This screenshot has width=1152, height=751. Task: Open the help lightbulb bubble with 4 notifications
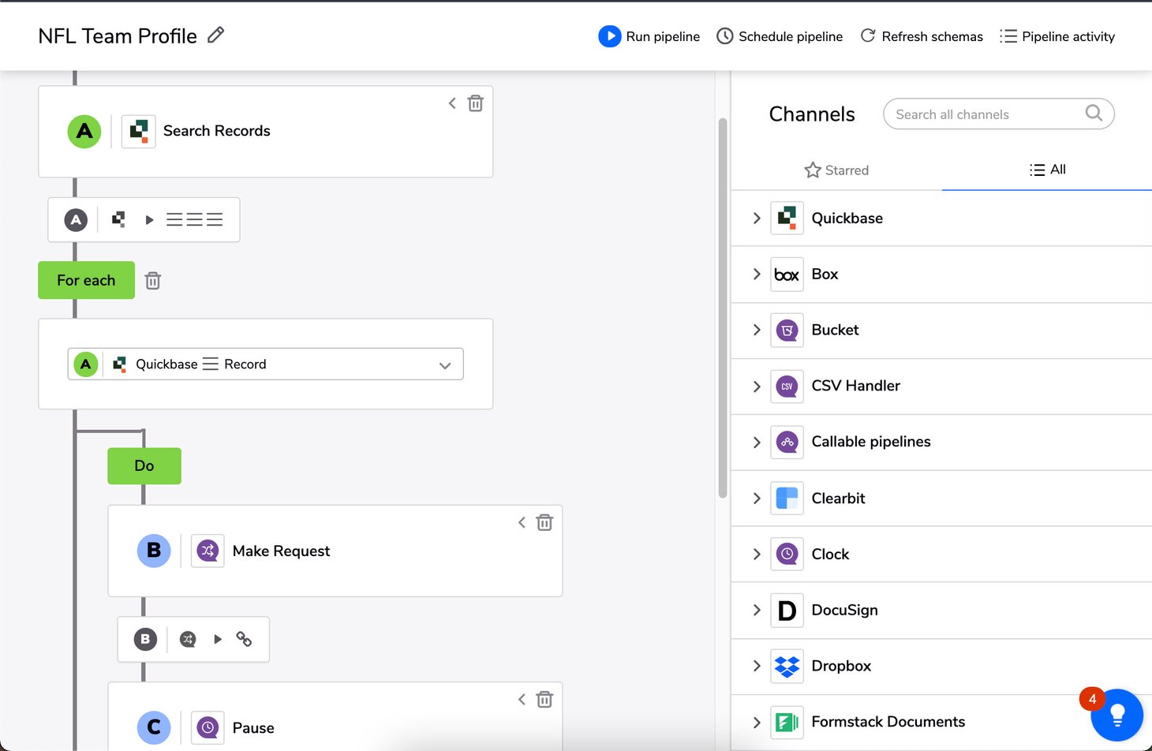coord(1116,715)
